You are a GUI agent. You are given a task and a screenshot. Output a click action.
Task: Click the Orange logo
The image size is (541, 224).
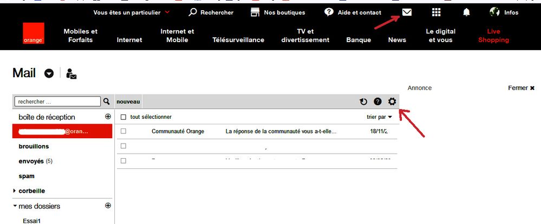click(x=34, y=33)
